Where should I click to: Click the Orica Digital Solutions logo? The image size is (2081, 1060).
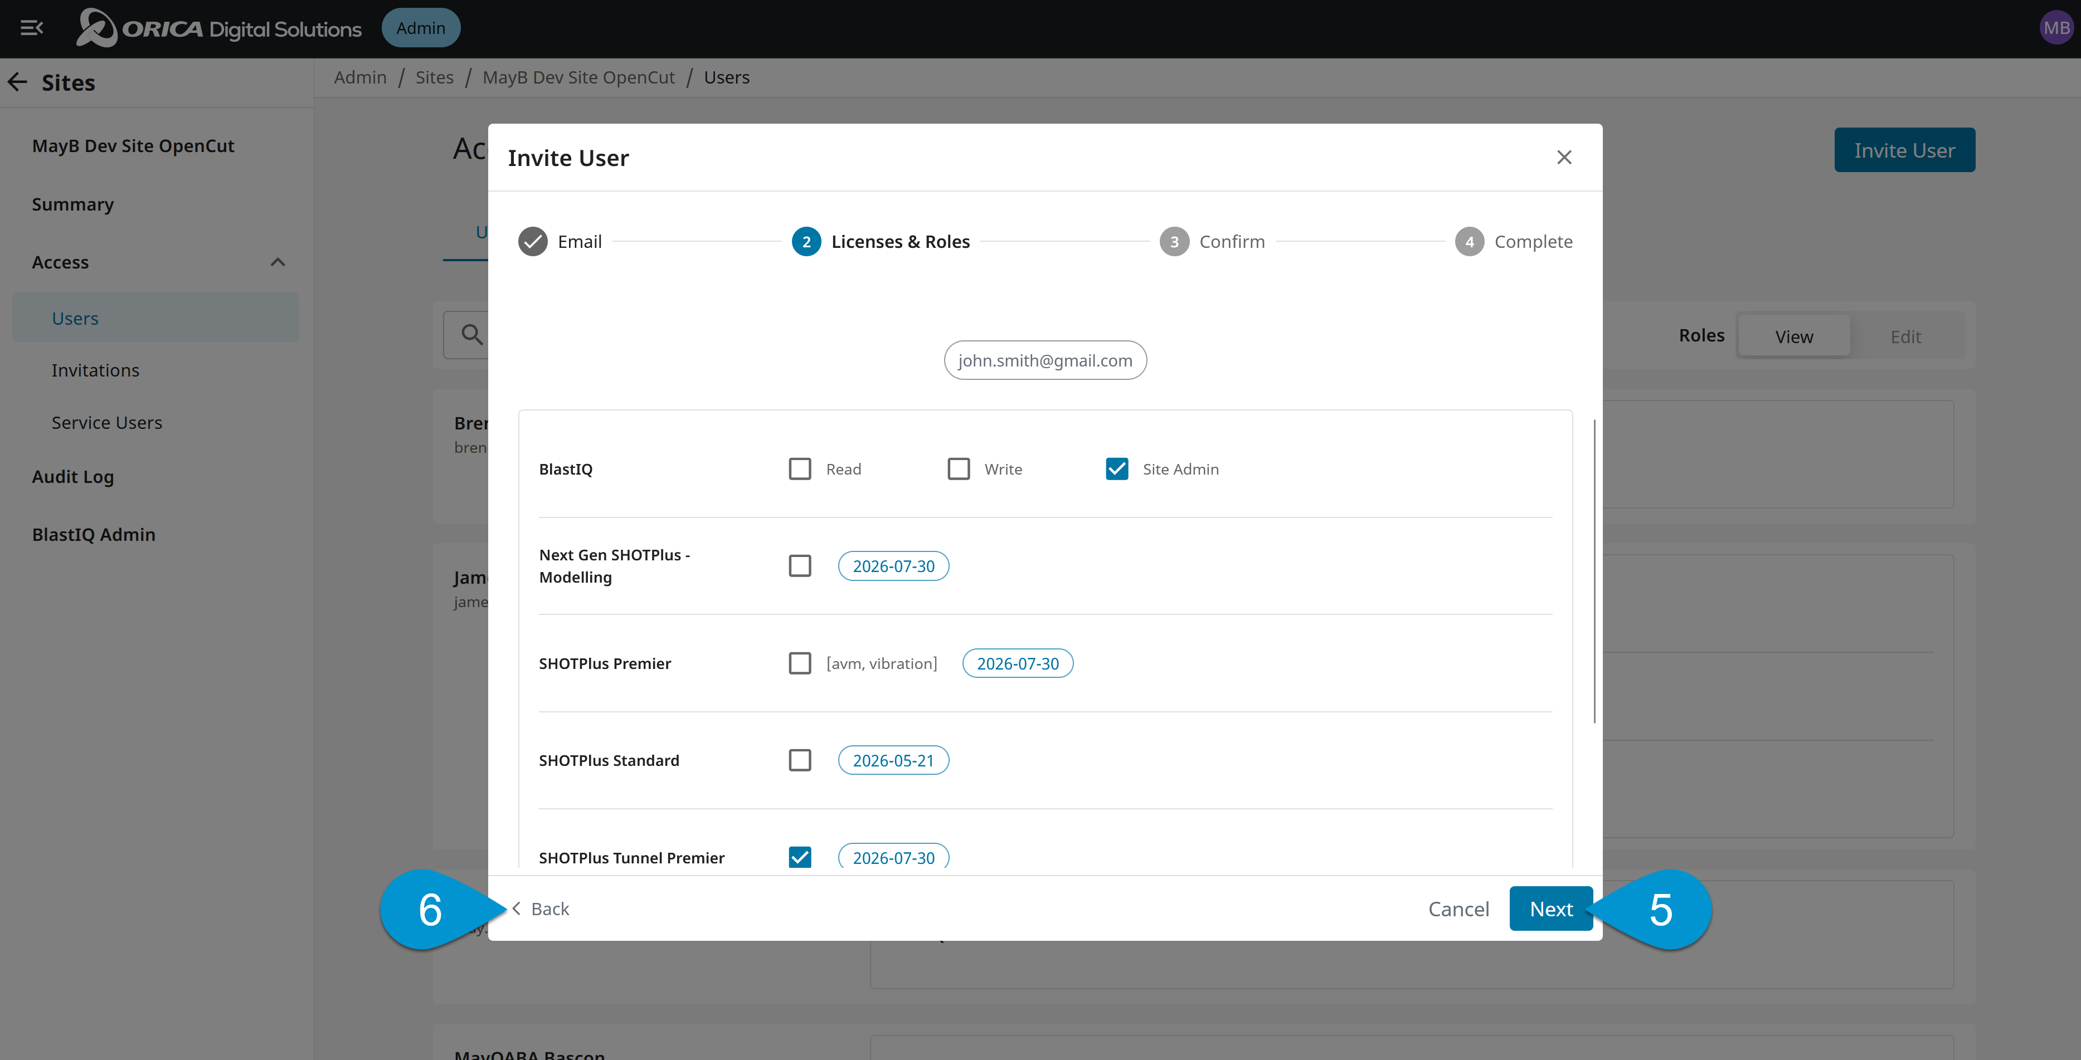[x=219, y=28]
